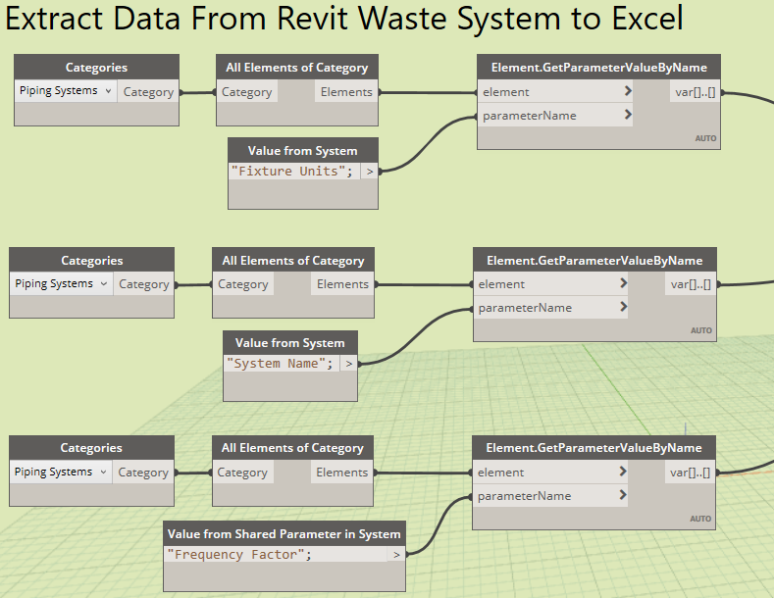
Task: Select Value from System header above System Name
Action: (290, 343)
